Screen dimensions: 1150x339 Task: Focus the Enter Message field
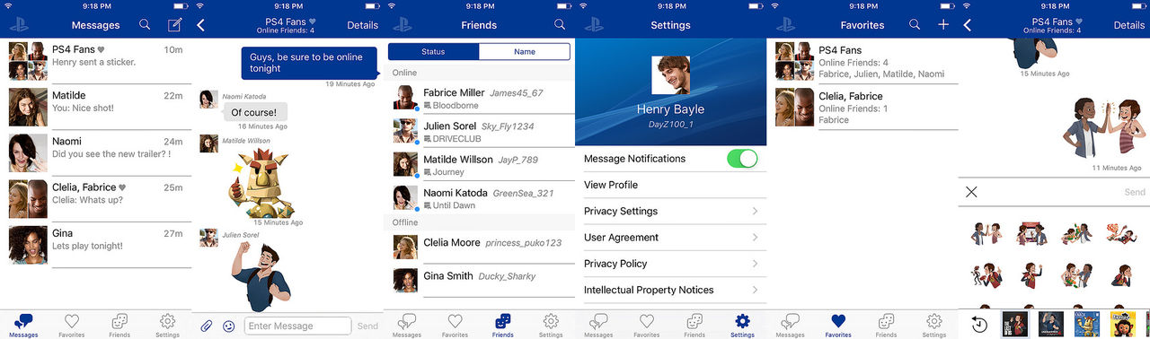(x=297, y=326)
